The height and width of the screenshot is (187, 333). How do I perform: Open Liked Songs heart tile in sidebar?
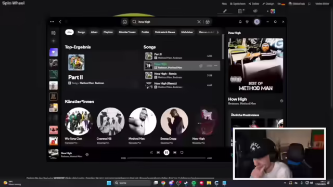pyautogui.click(x=54, y=52)
